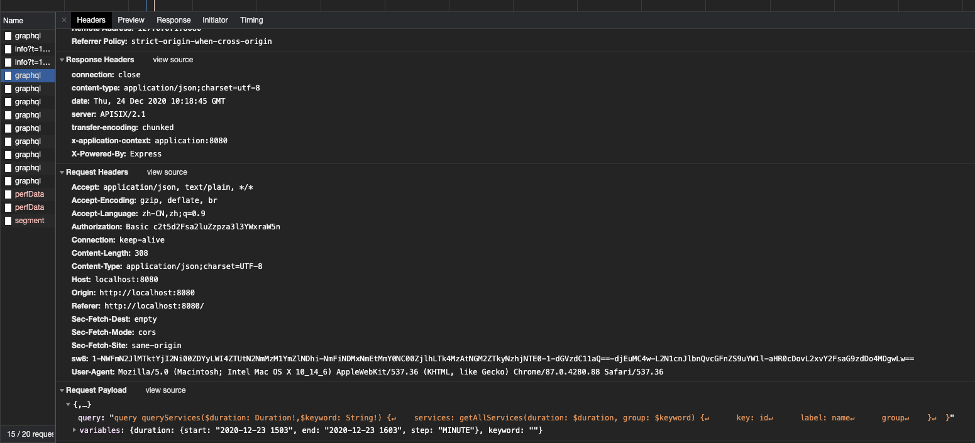This screenshot has width=975, height=443.
Task: Click the Response Headers section title
Action: pos(100,60)
